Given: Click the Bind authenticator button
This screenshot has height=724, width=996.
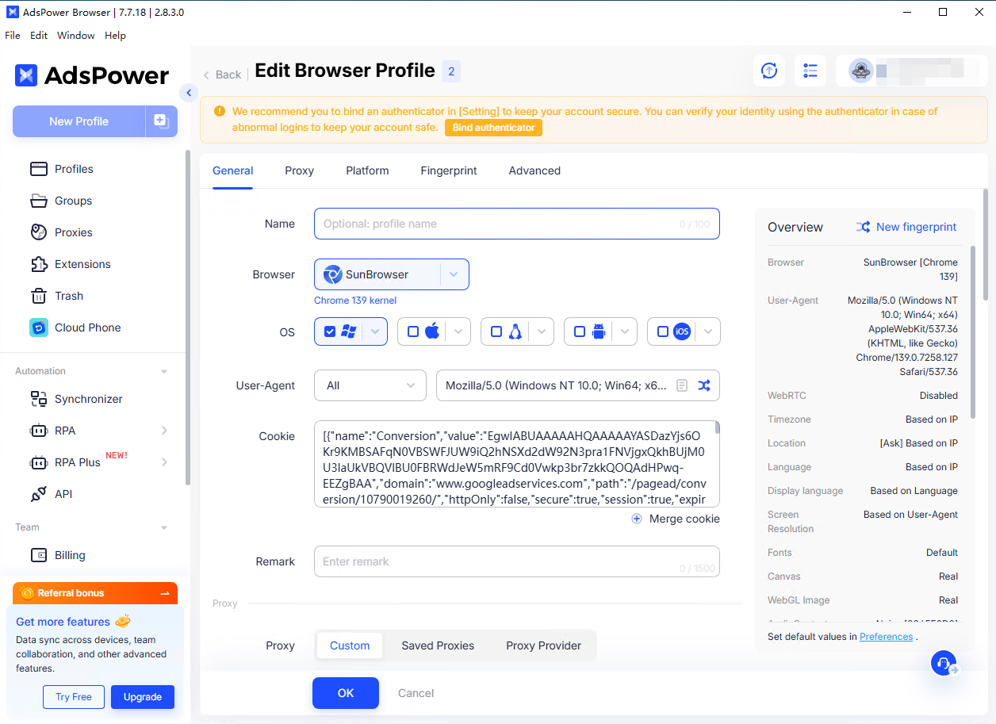Looking at the screenshot, I should pos(493,128).
